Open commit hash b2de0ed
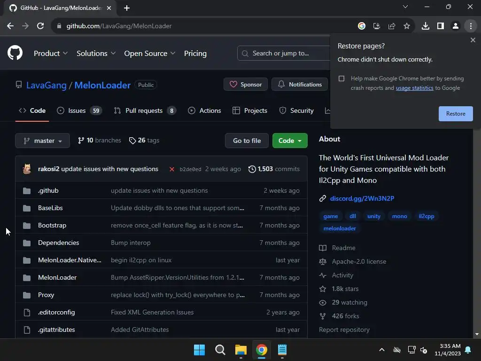Image resolution: width=481 pixels, height=361 pixels. pos(190,169)
